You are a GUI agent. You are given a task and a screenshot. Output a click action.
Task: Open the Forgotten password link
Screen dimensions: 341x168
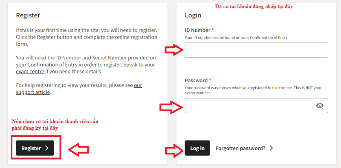[x=240, y=148]
